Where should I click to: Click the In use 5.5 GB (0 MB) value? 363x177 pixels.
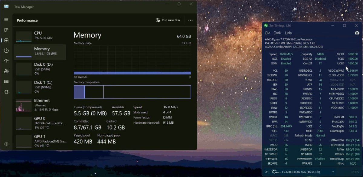(x=90, y=113)
